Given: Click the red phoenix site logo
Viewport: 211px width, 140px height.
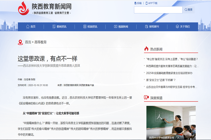Looking at the screenshot, I should pos(24,8).
